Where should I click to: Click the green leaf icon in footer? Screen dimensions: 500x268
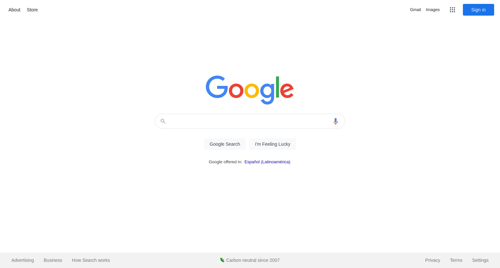point(222,260)
